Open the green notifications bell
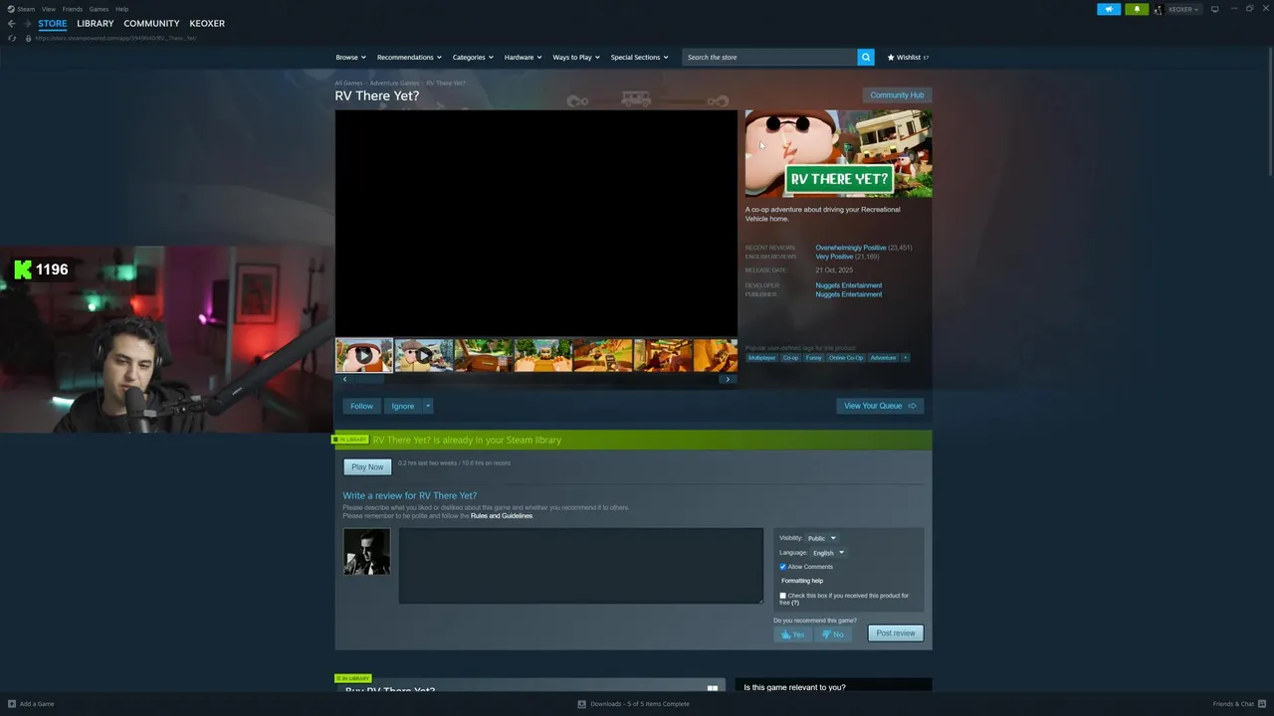Viewport: 1274px width, 716px height. [x=1137, y=9]
